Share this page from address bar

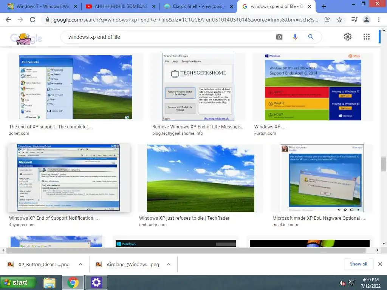[327, 20]
